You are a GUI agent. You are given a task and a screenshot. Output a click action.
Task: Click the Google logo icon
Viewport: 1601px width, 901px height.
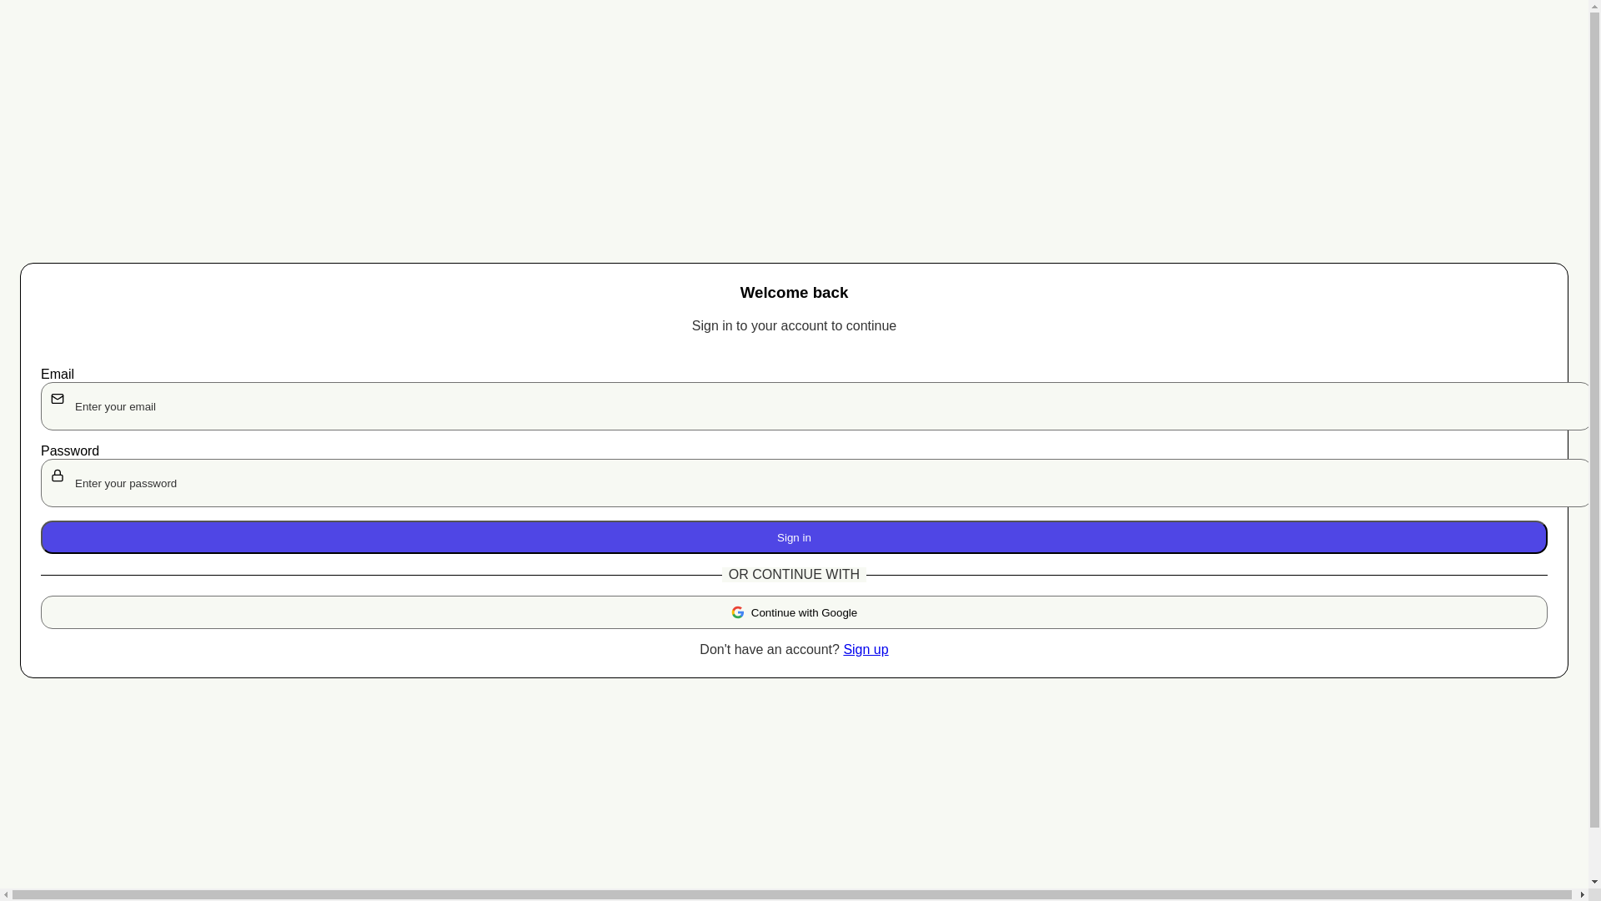click(738, 612)
